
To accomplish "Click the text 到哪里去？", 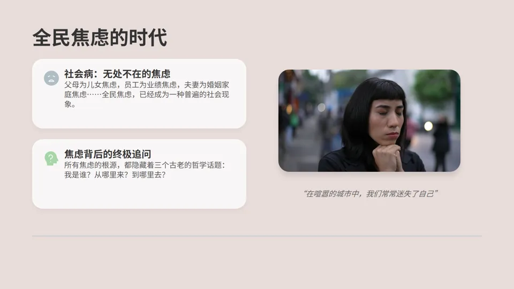I will [x=149, y=174].
